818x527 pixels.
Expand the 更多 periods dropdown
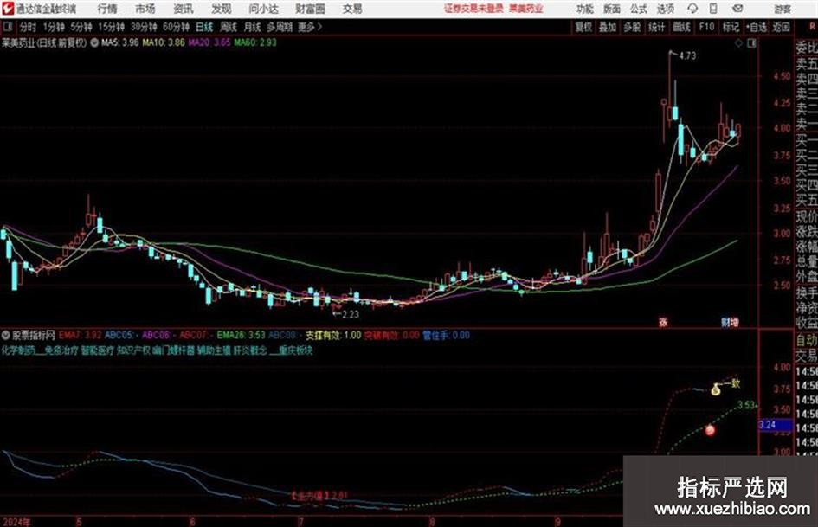(x=309, y=27)
